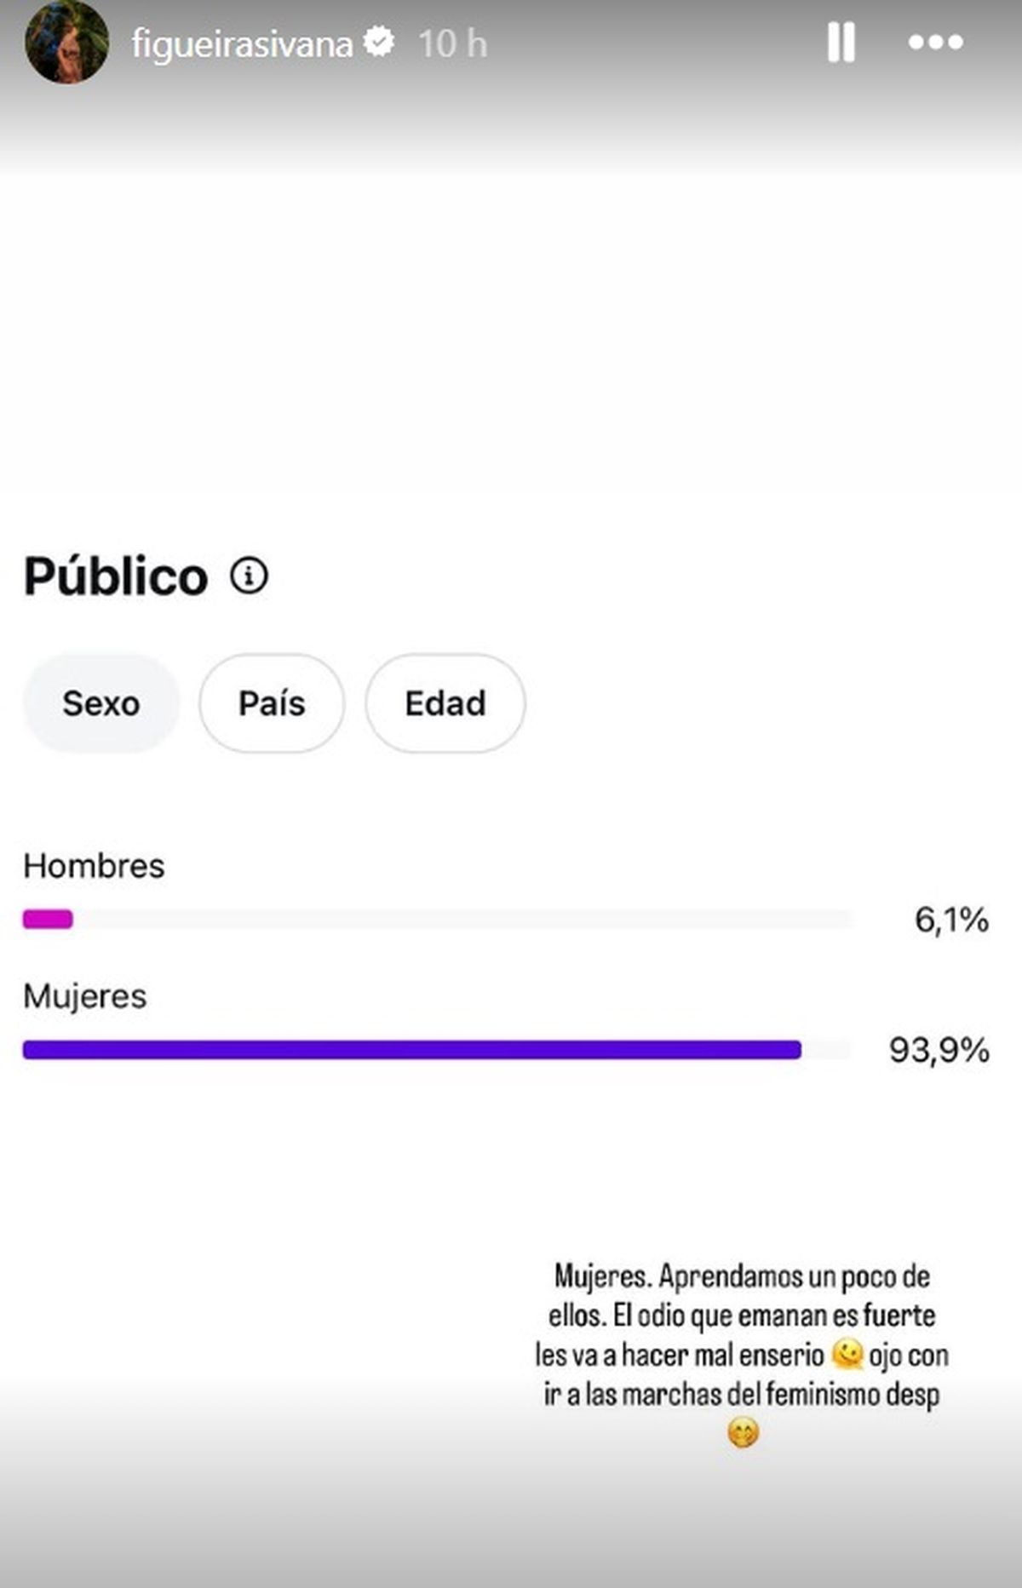
Task: Click the Hombres label
Action: coord(94,866)
